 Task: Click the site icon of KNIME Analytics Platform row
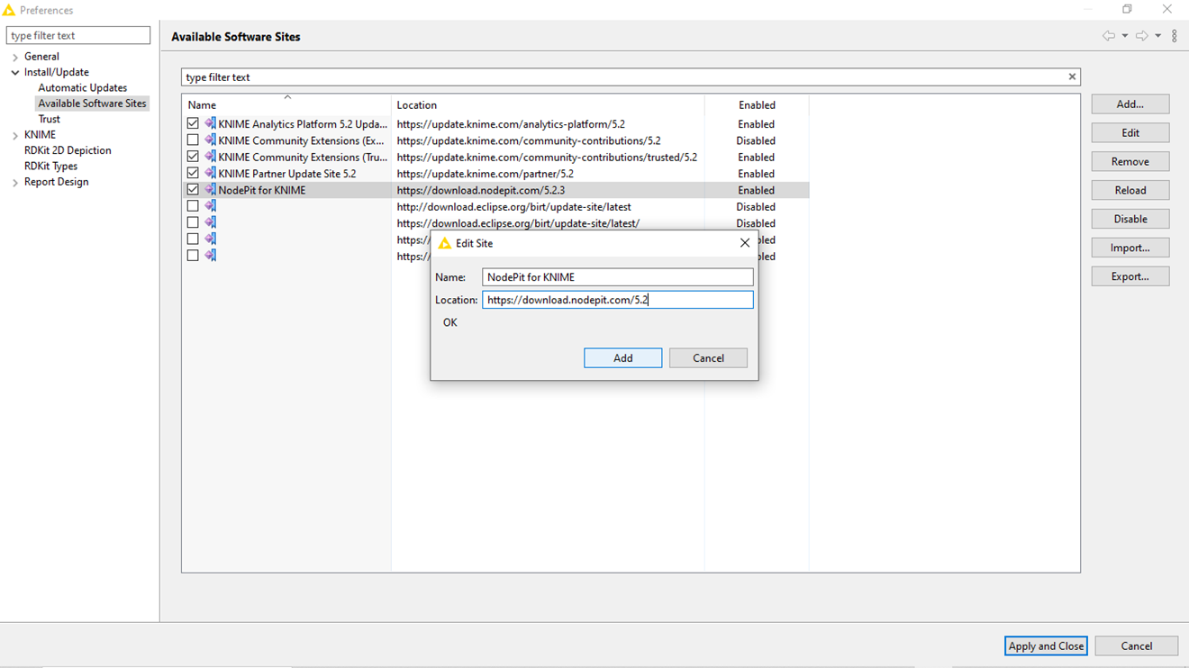click(210, 124)
